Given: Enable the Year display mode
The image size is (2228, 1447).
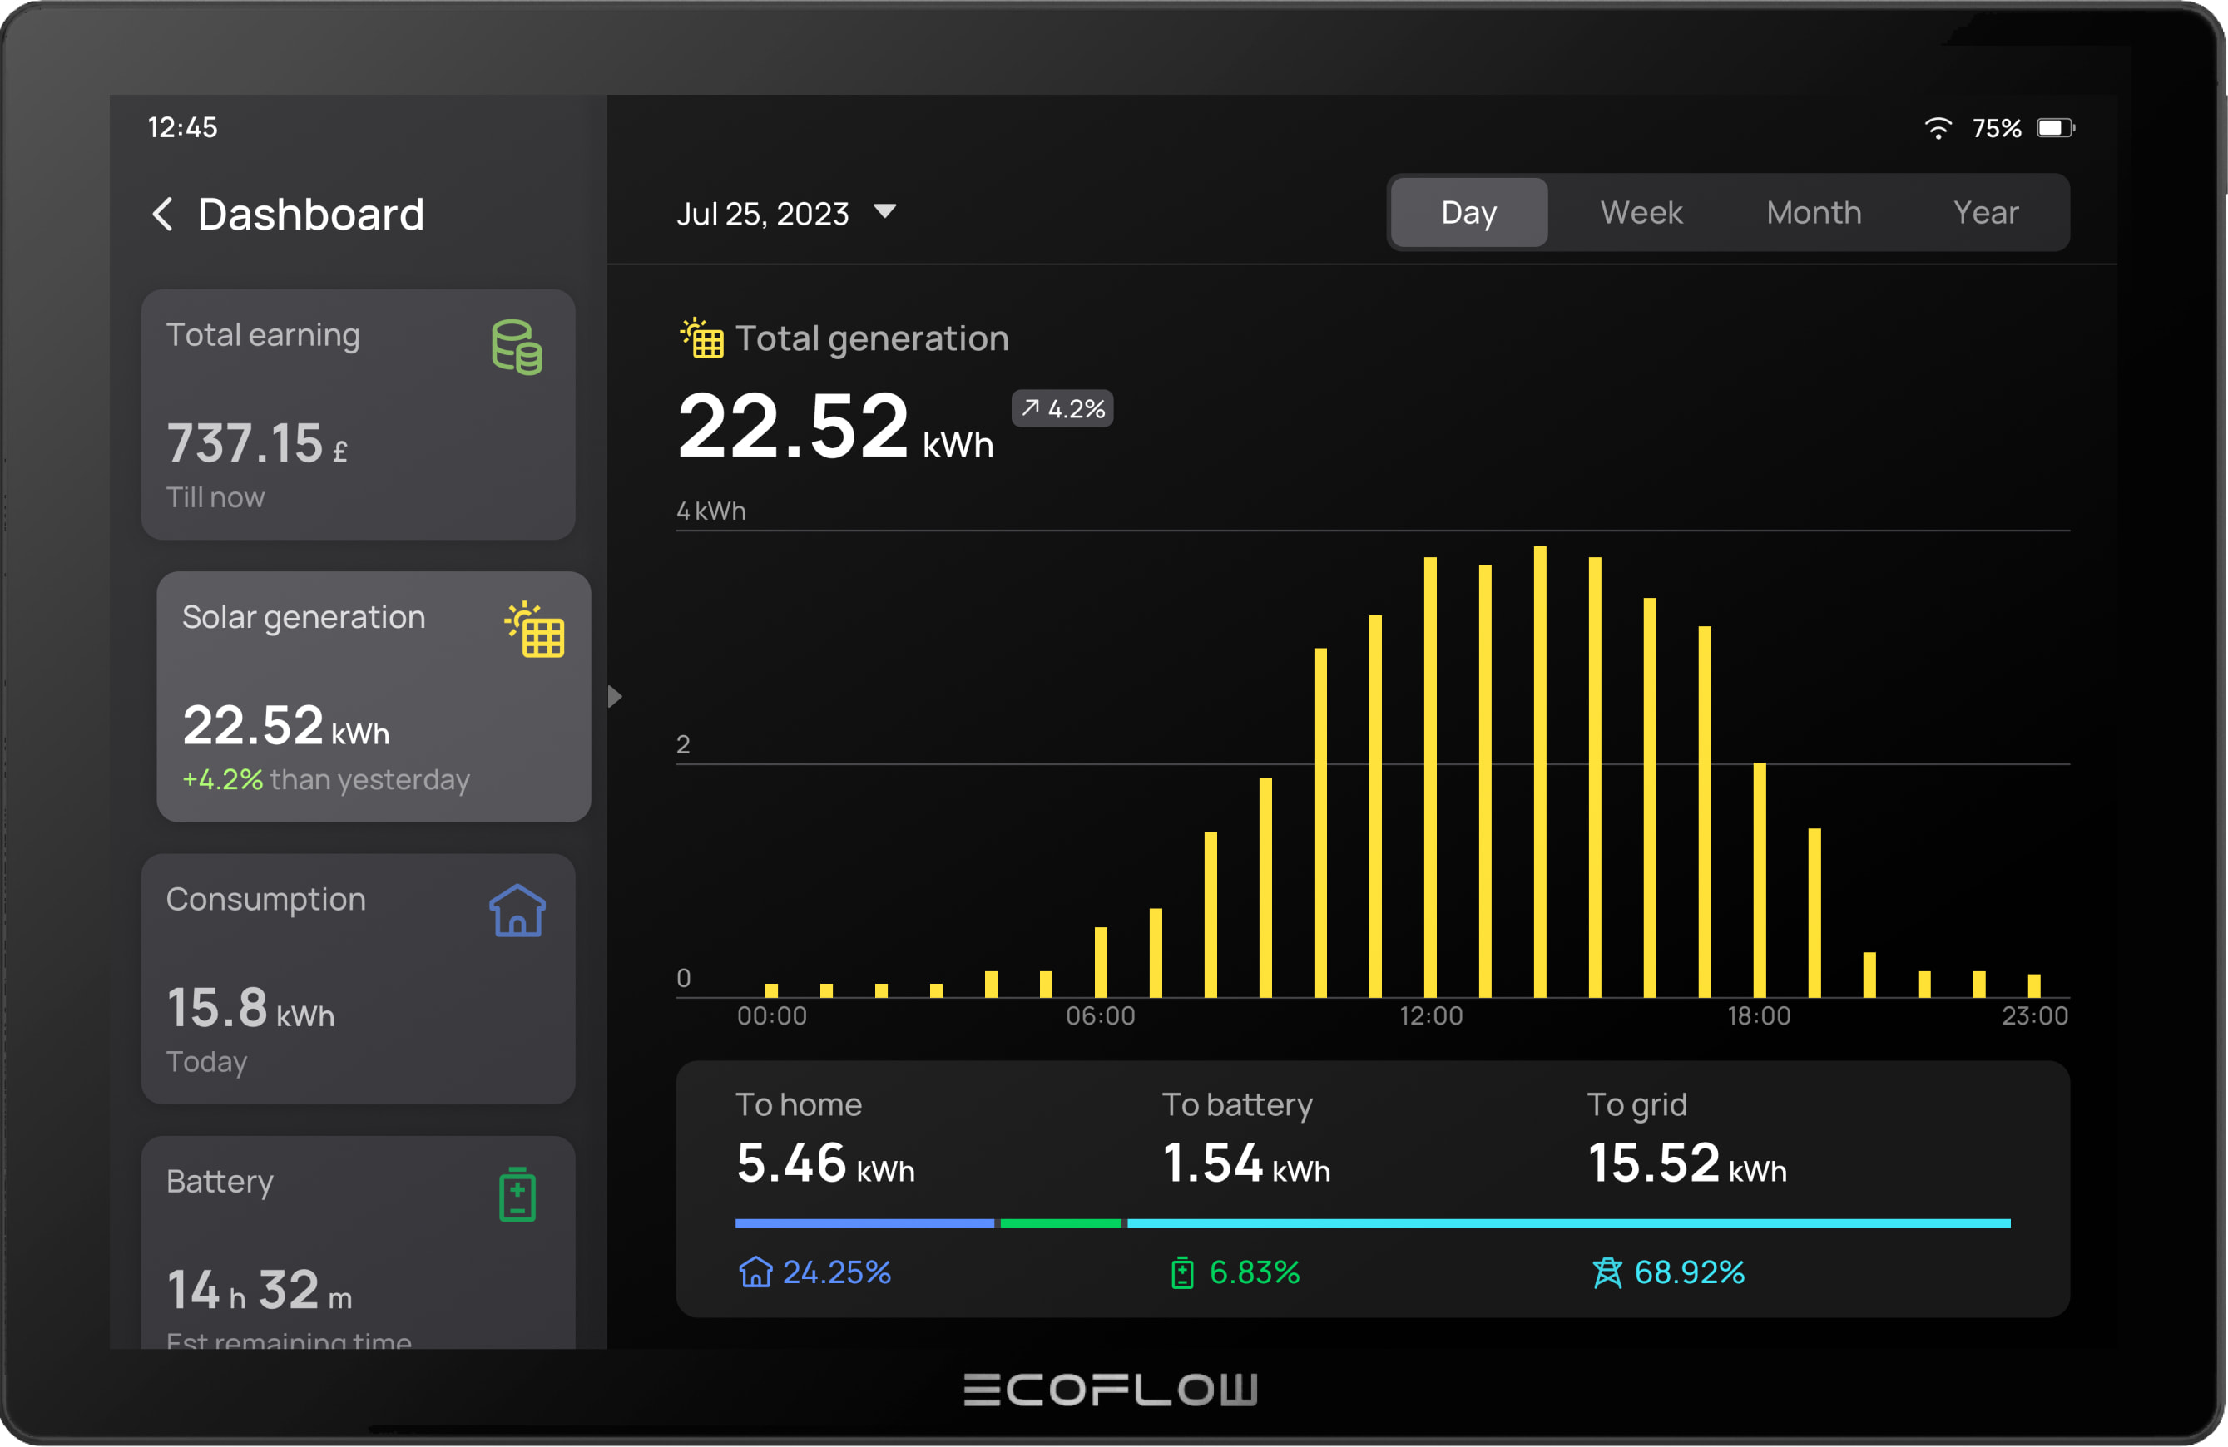Looking at the screenshot, I should click(x=1984, y=212).
